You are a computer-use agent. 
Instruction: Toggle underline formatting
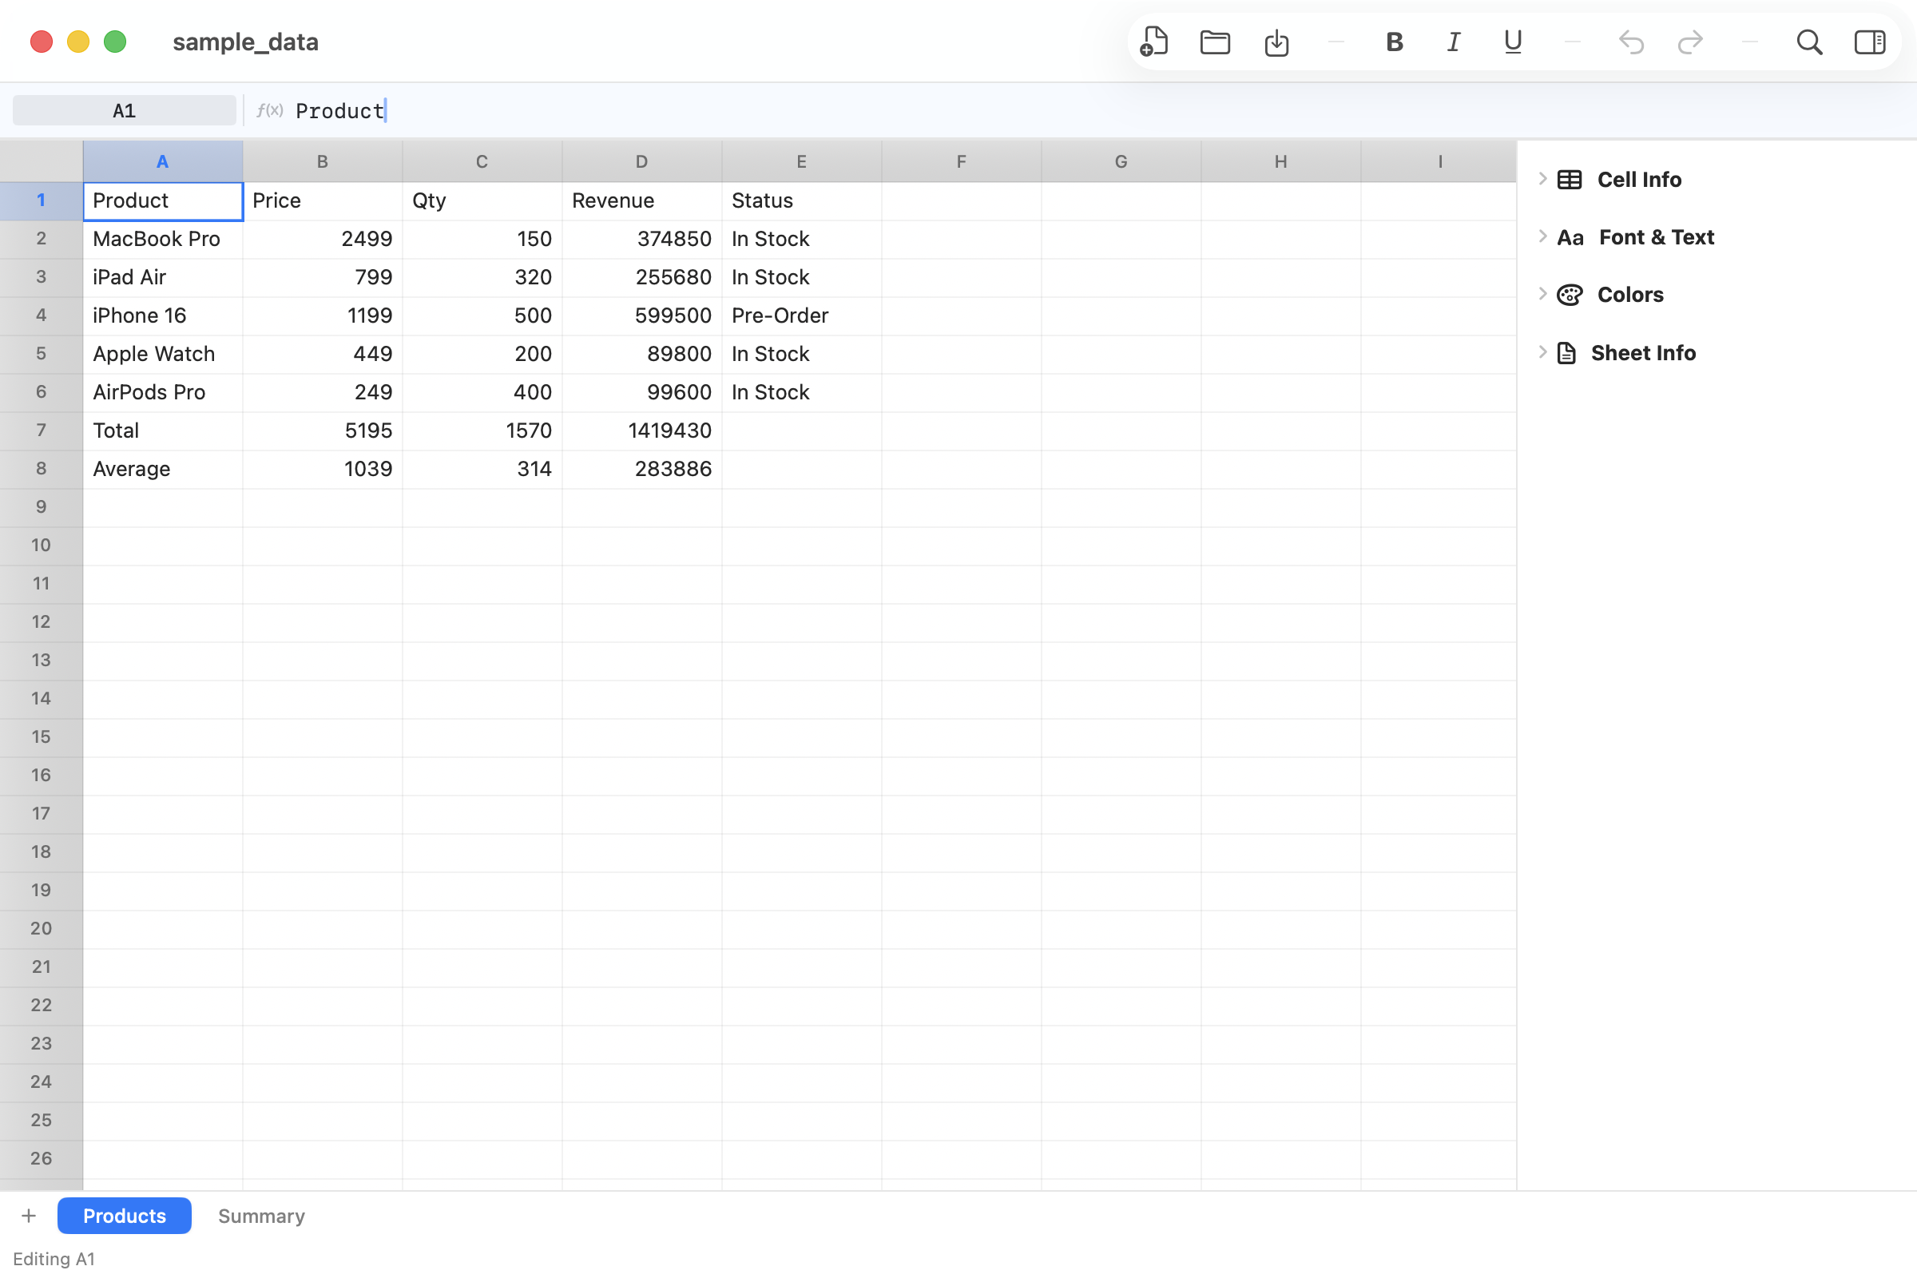pos(1513,42)
